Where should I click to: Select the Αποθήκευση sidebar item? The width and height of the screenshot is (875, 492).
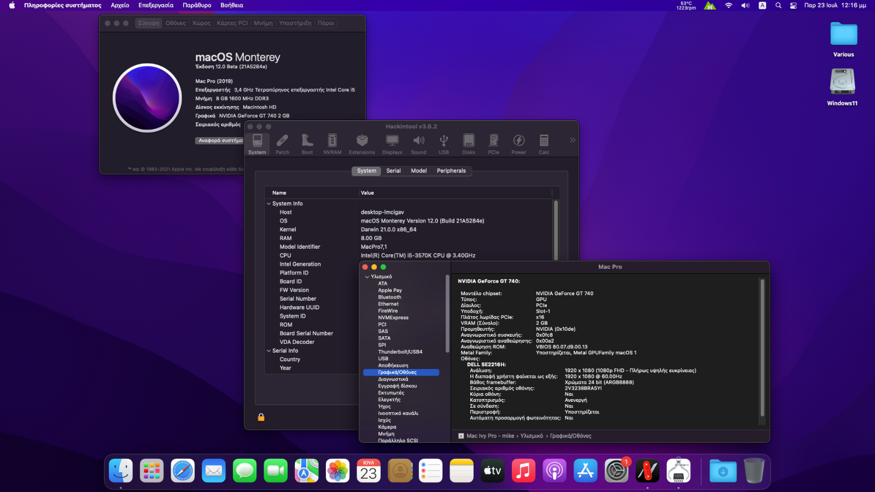pyautogui.click(x=393, y=366)
